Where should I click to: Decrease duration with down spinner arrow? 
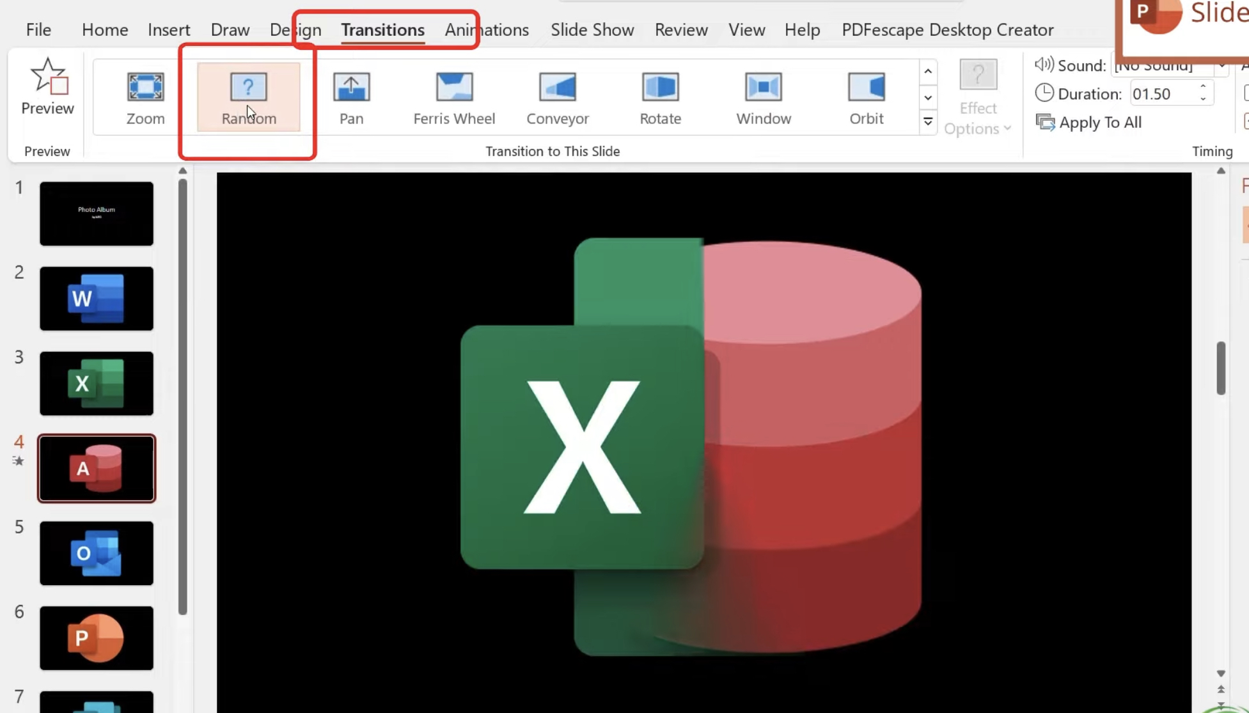(1203, 99)
